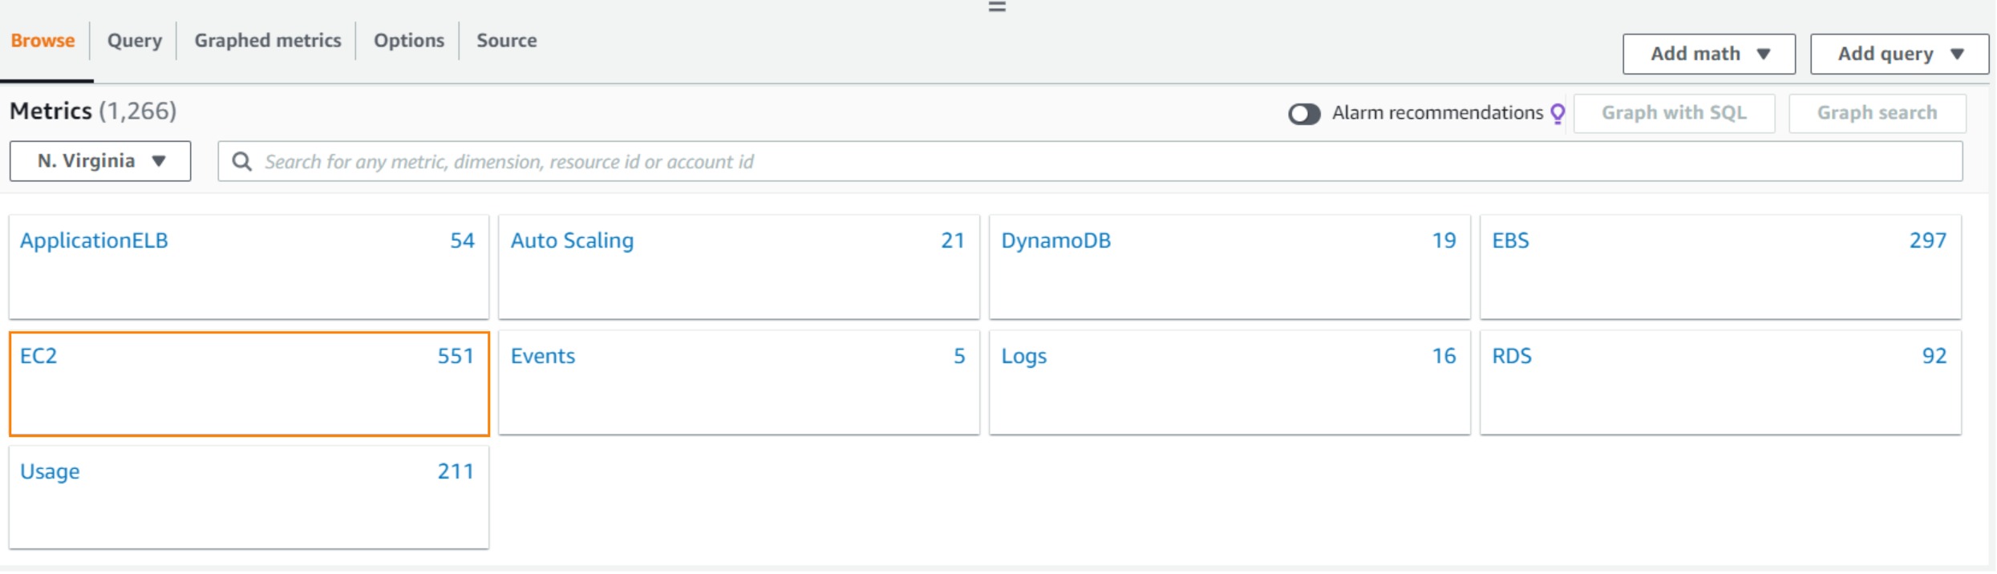Expand the Add math dropdown

point(1708,54)
